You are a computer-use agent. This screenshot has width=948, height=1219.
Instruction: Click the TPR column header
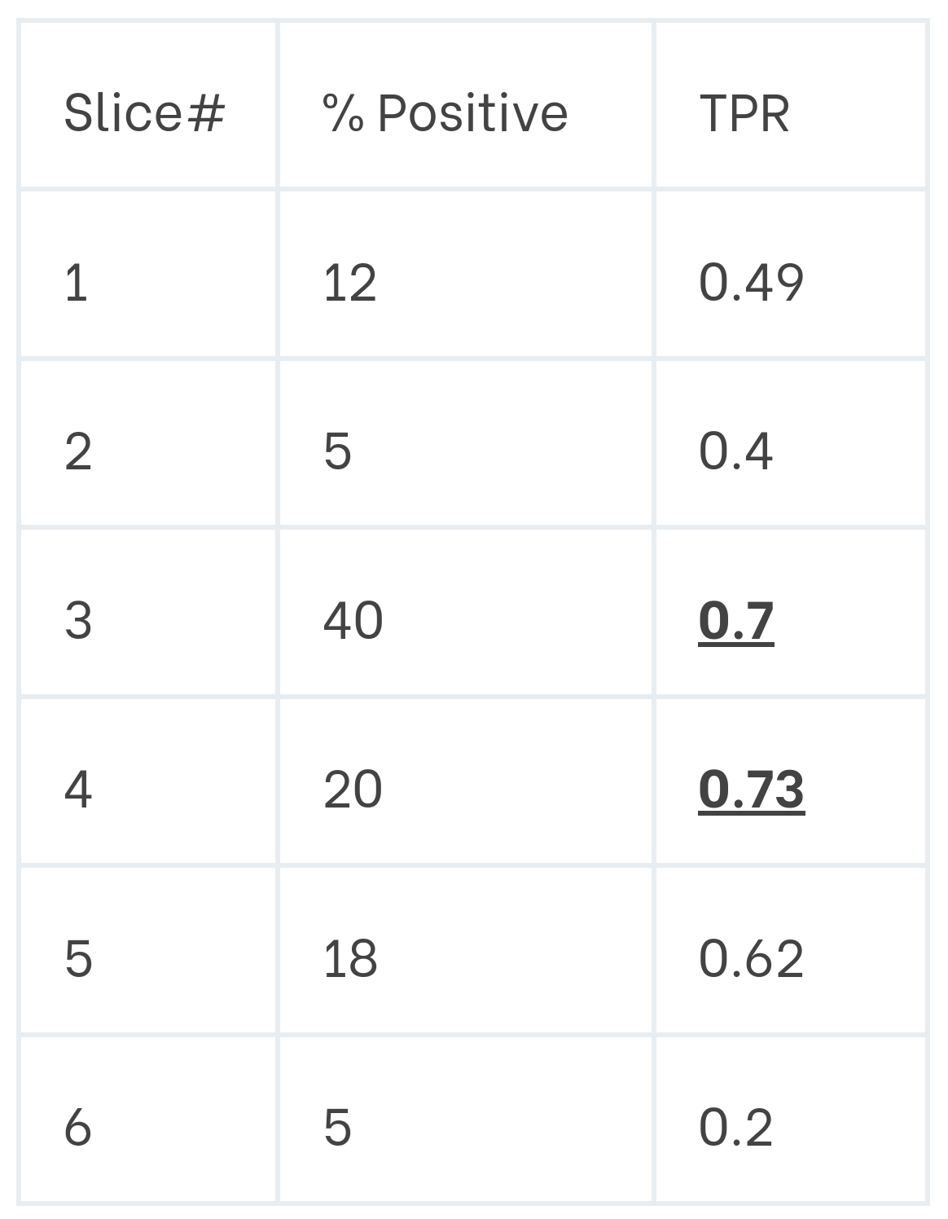click(x=744, y=112)
